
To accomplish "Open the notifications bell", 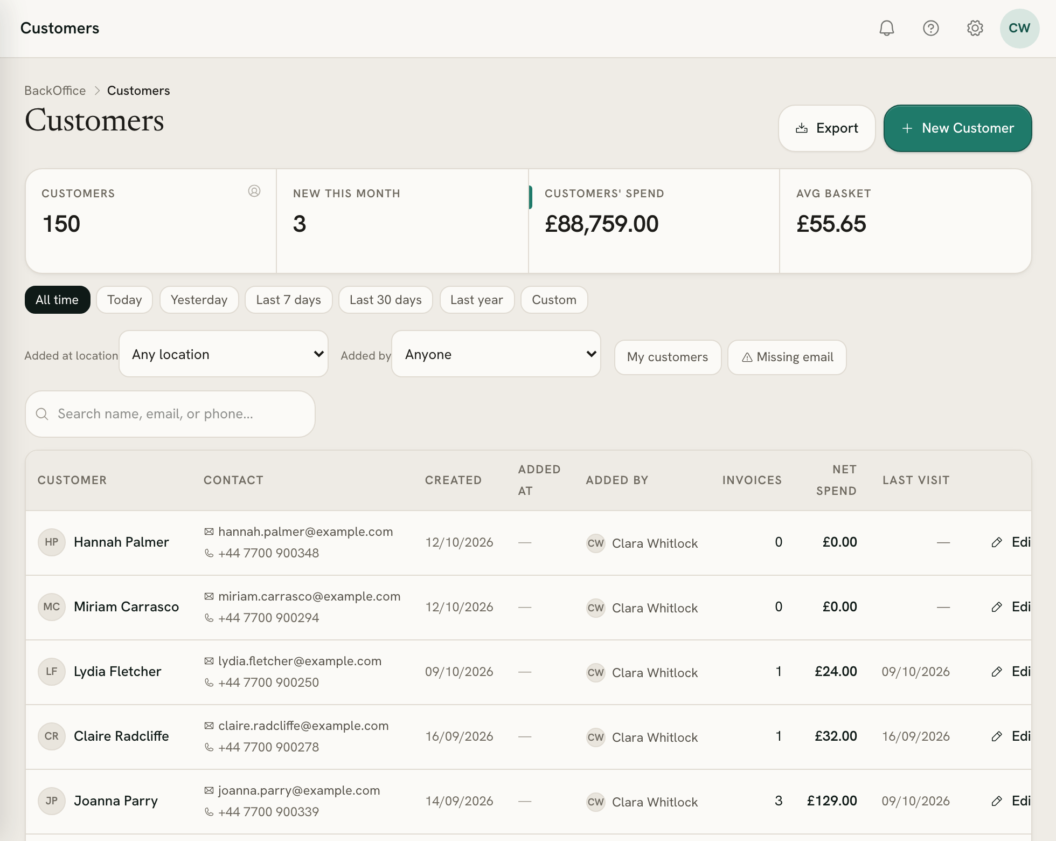I will [887, 28].
